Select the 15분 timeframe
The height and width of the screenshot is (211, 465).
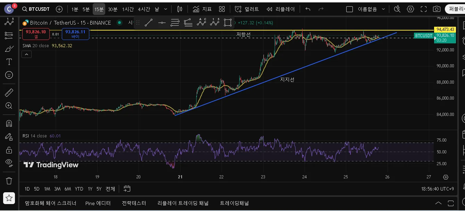(99, 9)
